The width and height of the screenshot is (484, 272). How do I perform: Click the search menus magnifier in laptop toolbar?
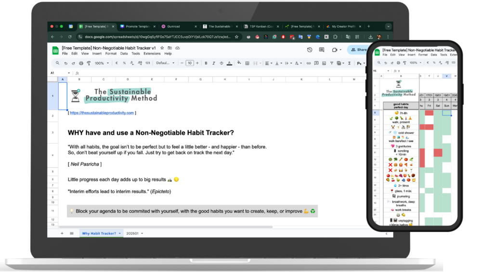(57, 63)
